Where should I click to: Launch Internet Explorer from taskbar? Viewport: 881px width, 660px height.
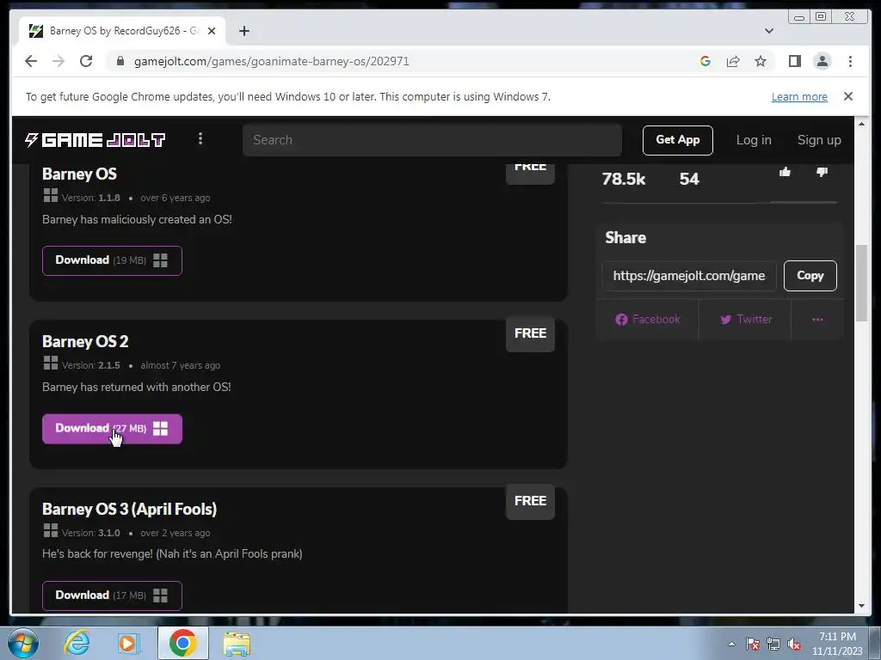pos(77,643)
